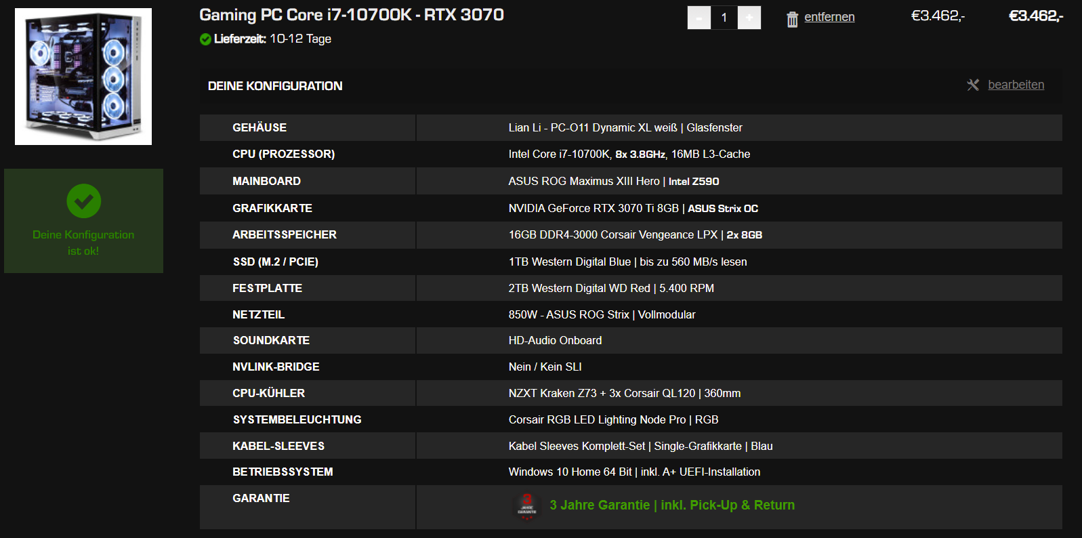Screen dimensions: 1082x538
Task: Click the Lian Li PC-O11 Dynamic XL value
Action: click(625, 127)
